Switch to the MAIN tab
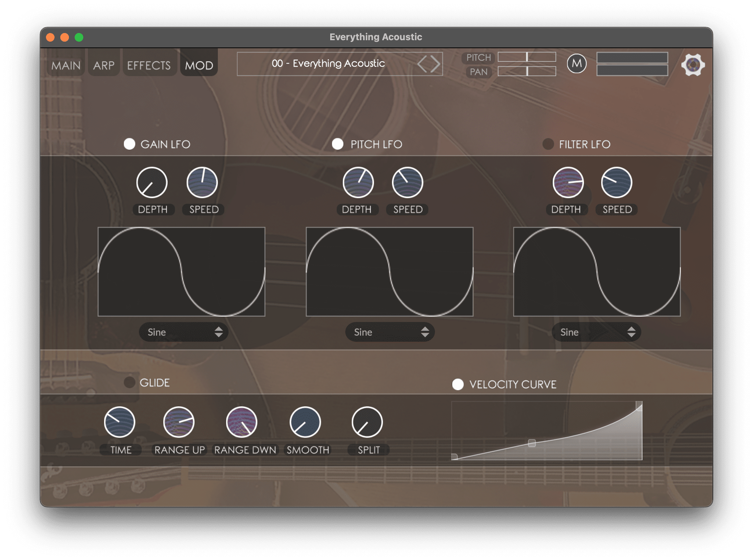Image resolution: width=753 pixels, height=560 pixels. click(65, 65)
